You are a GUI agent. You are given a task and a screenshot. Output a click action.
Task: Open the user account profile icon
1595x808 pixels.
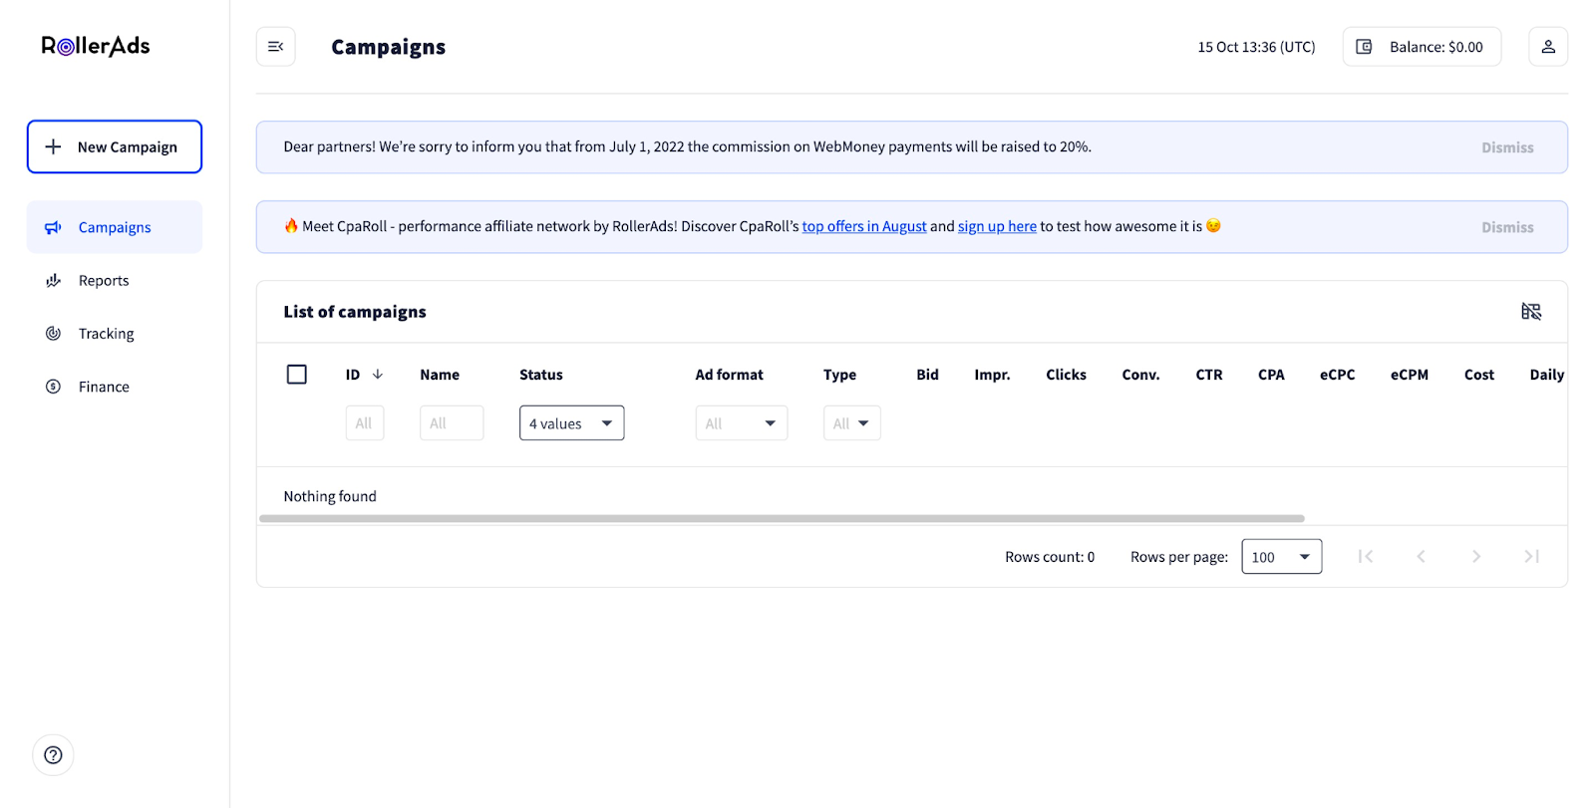point(1548,47)
